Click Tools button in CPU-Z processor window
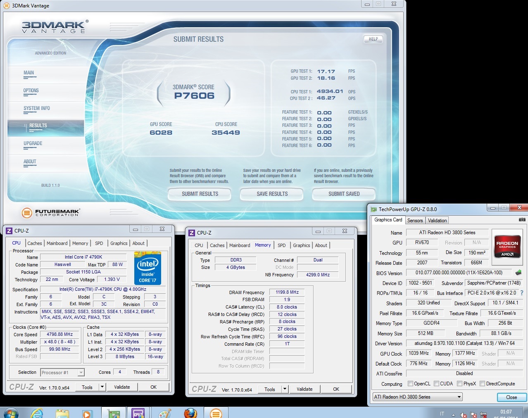Viewport: 528px width, 418px height. click(x=87, y=387)
